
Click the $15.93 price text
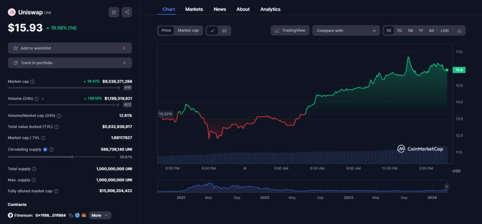pyautogui.click(x=25, y=28)
